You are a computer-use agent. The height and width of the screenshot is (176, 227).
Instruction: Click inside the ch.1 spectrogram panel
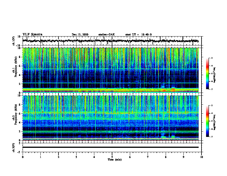pos(110,70)
